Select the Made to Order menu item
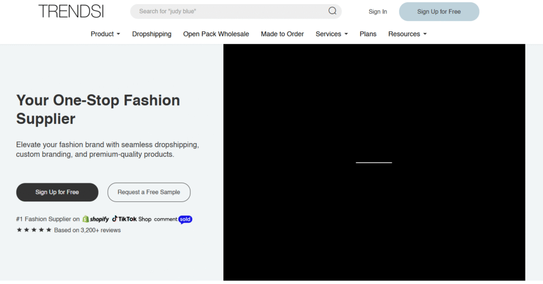This screenshot has width=543, height=284. (x=282, y=34)
